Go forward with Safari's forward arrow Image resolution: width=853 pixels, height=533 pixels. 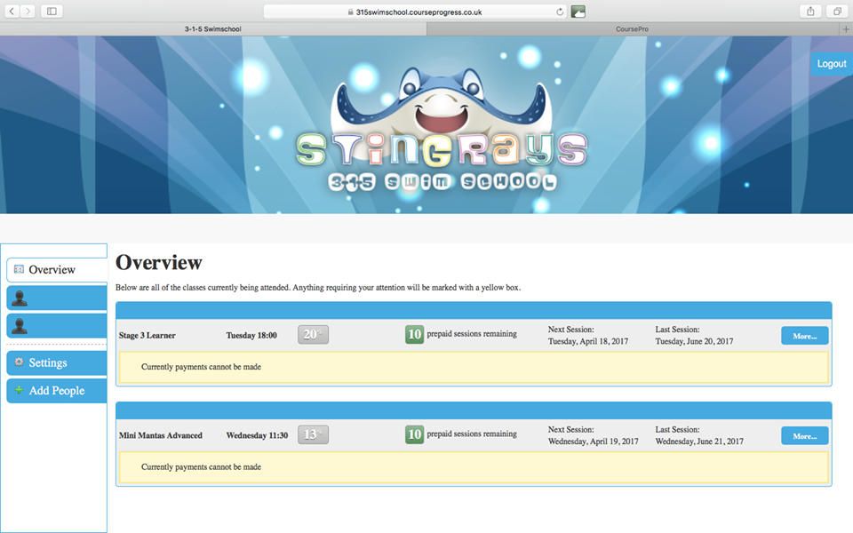[x=28, y=11]
